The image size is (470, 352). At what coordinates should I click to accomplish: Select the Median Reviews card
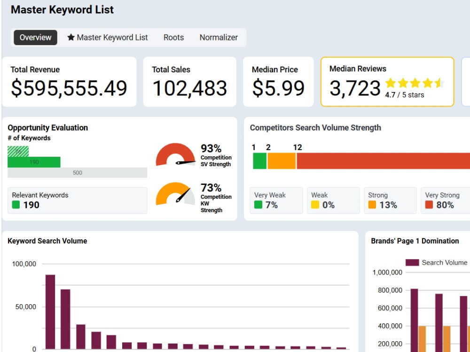pos(387,82)
